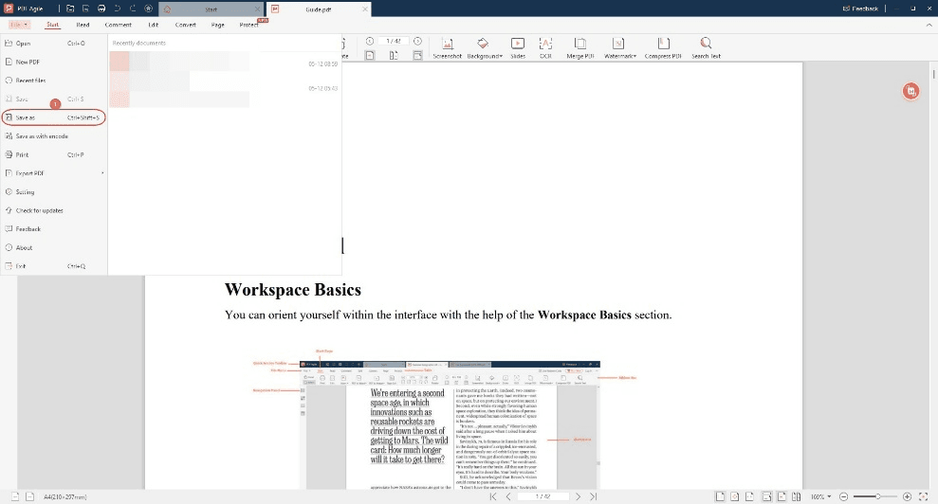Collapse the ribbon with the chevron
938x504 pixels.
coord(929,26)
